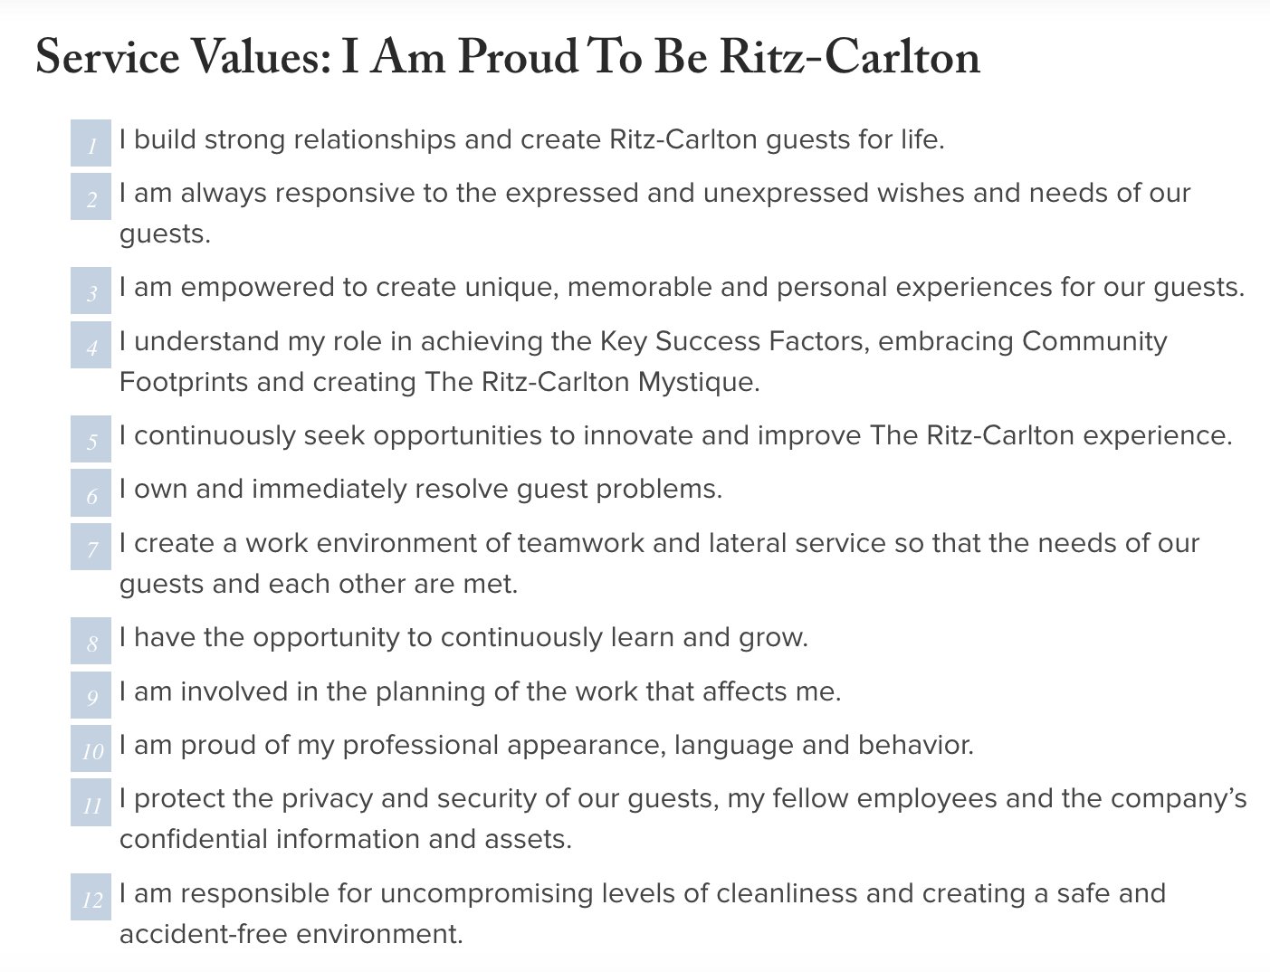Screen dimensions: 1270x972
Task: Select the "proud of my professional appearance" line
Action: tap(546, 746)
